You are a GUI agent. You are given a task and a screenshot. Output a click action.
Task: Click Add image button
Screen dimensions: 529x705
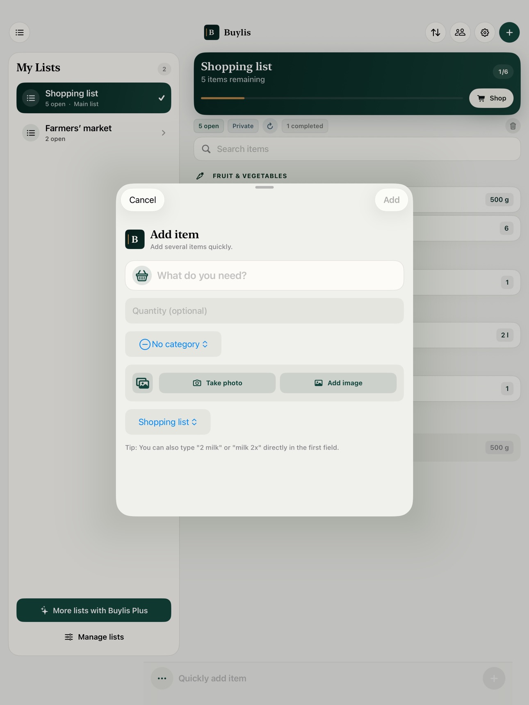click(x=338, y=383)
